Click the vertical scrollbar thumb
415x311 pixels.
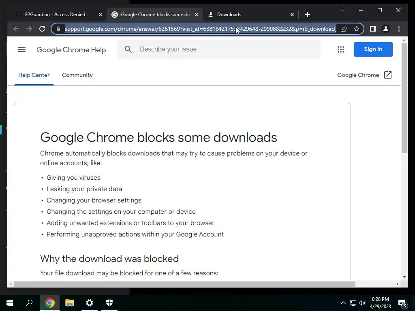[404, 98]
